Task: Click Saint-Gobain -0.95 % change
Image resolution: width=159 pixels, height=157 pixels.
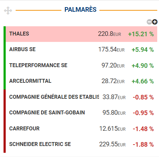Action: pos(143,113)
